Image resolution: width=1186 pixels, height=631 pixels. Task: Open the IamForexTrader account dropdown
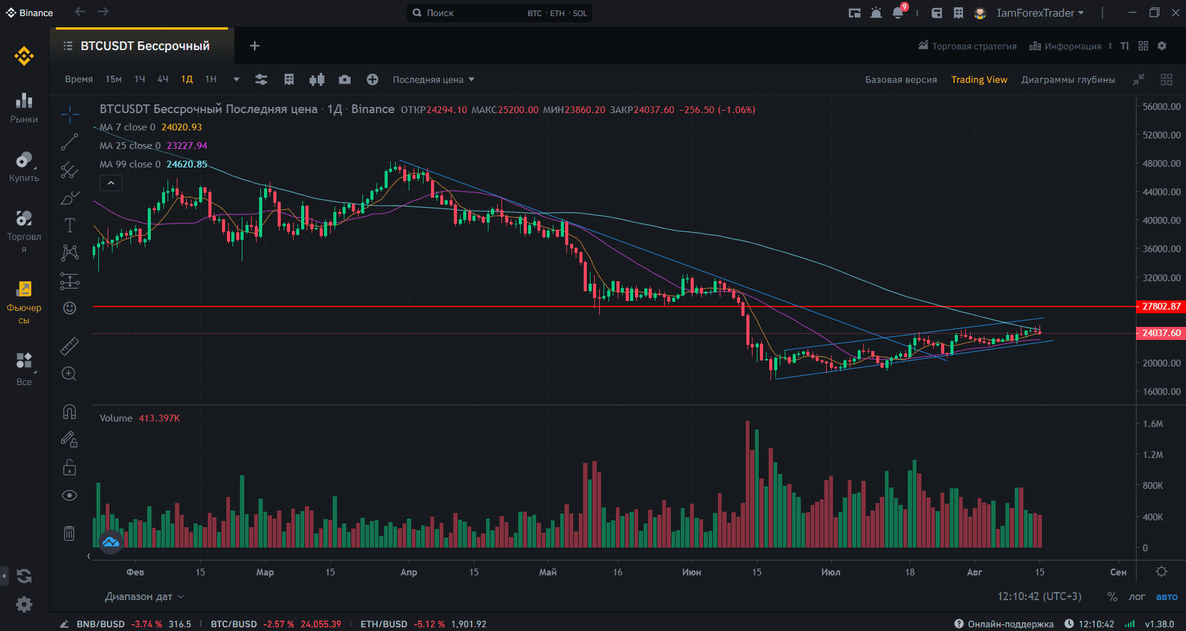click(x=1040, y=13)
